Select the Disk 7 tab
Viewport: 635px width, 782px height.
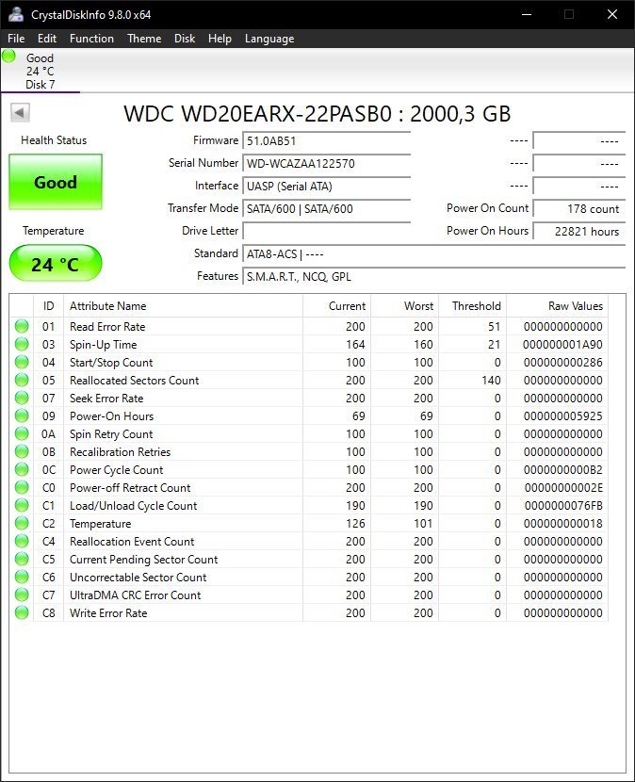pyautogui.click(x=40, y=72)
